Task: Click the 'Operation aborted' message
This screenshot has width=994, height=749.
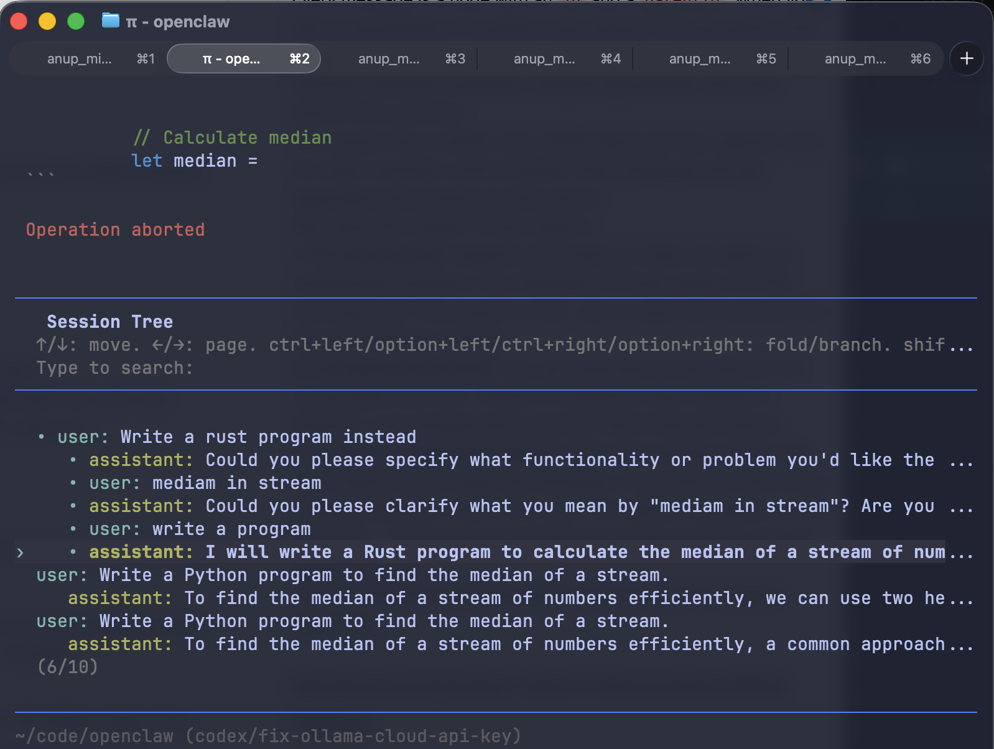Action: tap(115, 230)
